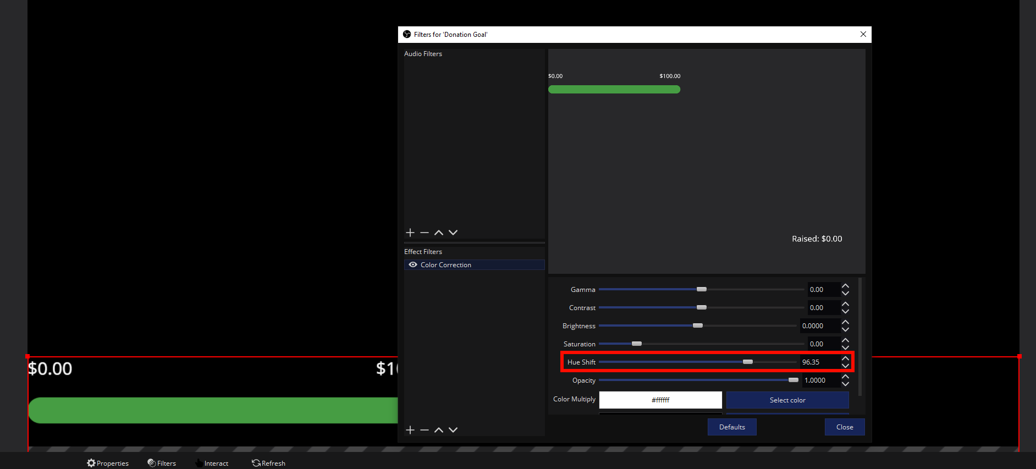Click the Raised: $0.00 text in preview
Viewport: 1036px width, 469px height.
click(817, 239)
